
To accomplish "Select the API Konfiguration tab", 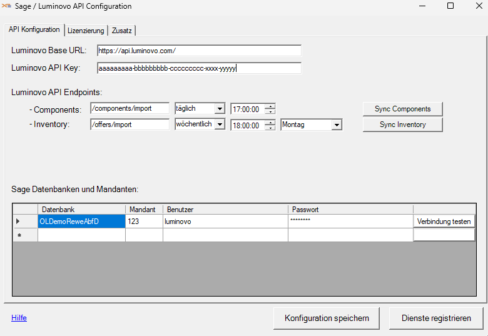I will [34, 29].
